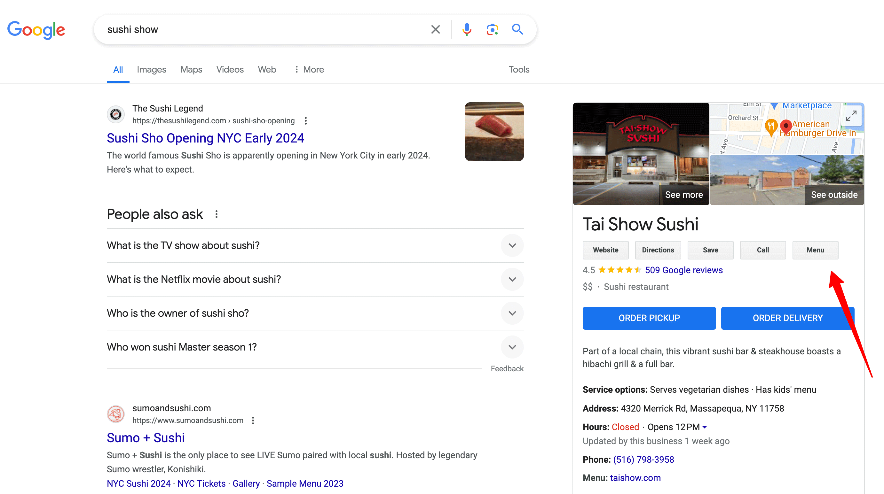The width and height of the screenshot is (884, 494).
Task: View Tai Show Sushi storefront photo
Action: (x=641, y=151)
